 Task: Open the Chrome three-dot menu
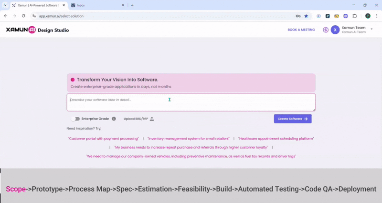click(x=377, y=16)
